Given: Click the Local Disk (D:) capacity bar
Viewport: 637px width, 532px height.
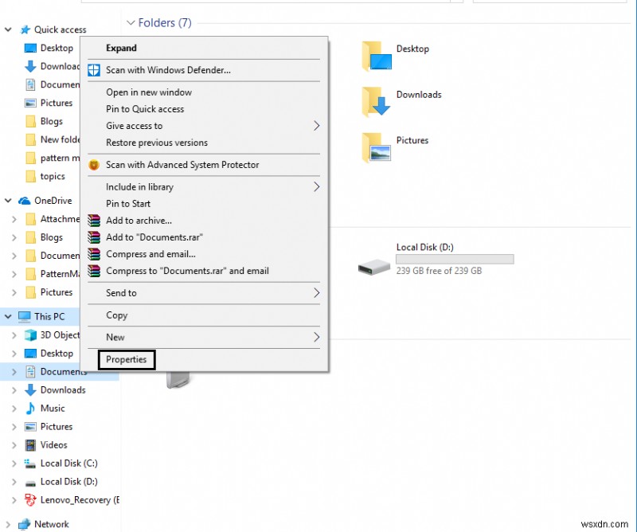Looking at the screenshot, I should (454, 259).
